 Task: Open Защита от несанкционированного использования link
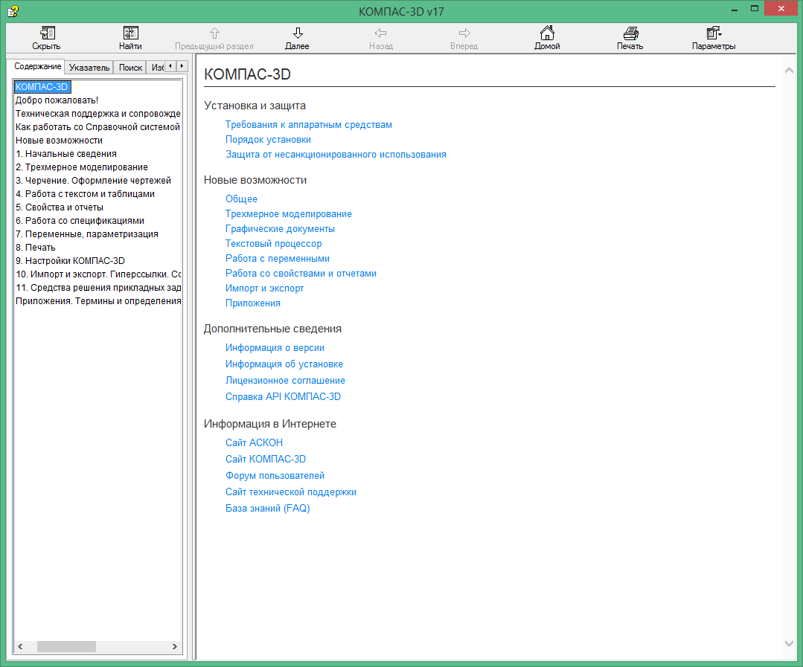336,155
